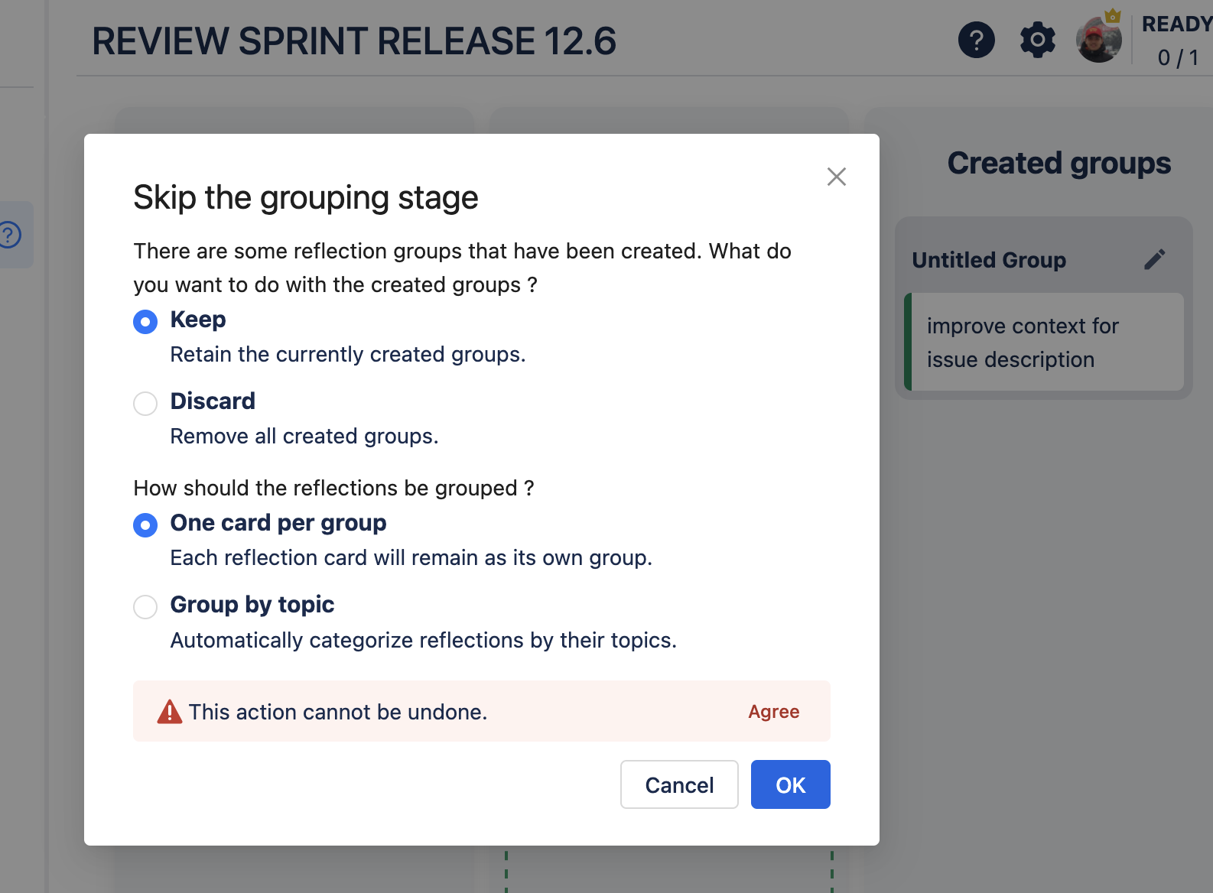
Task: Click the red warning triangle icon
Action: tap(169, 712)
